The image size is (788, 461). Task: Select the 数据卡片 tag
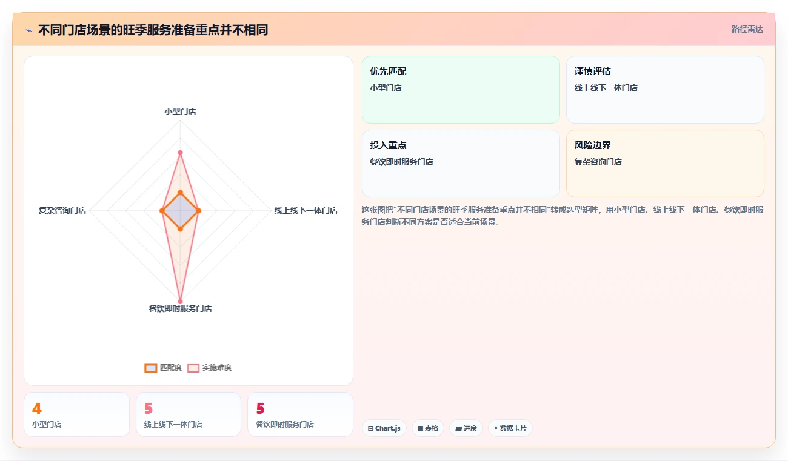coord(510,428)
